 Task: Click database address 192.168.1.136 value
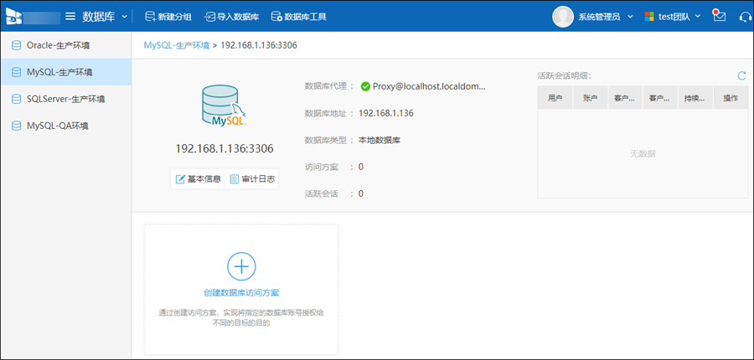point(386,113)
